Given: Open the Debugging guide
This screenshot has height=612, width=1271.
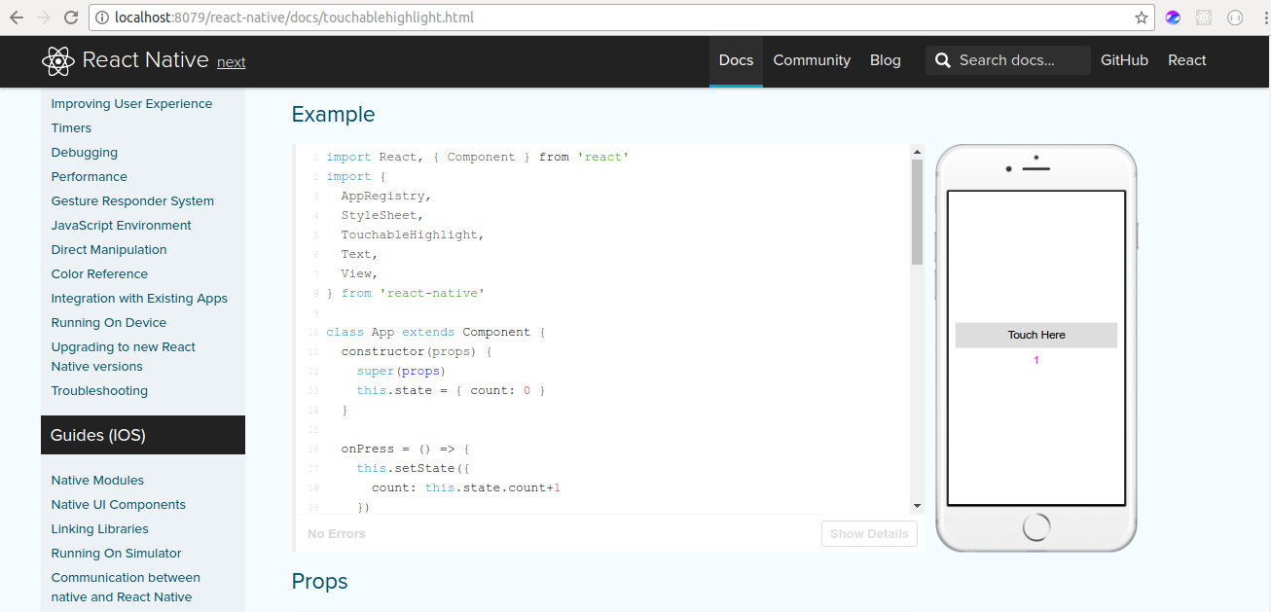Looking at the screenshot, I should tap(85, 153).
